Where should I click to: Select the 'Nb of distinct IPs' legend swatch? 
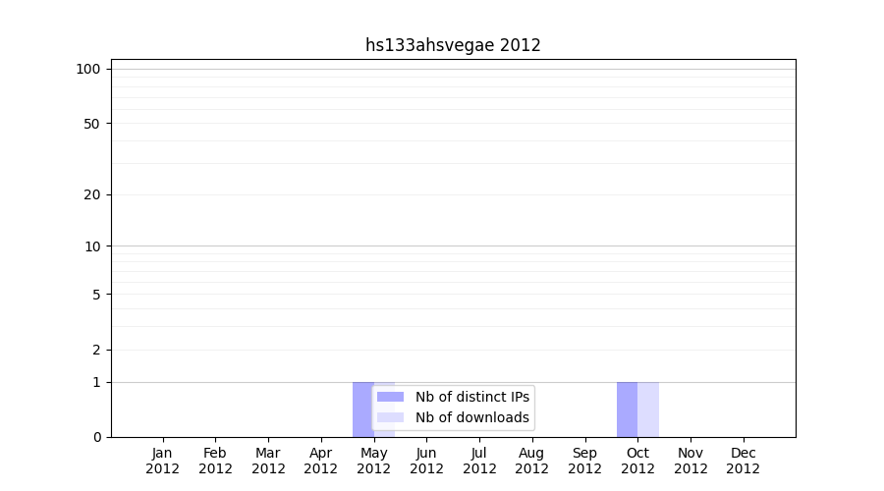point(390,397)
